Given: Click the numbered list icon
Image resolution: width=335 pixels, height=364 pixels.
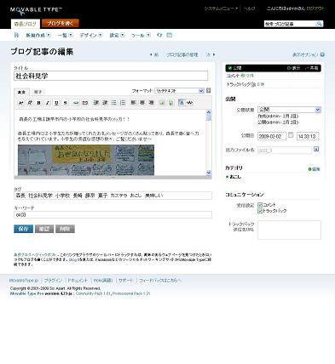Looking at the screenshot, I should [123, 103].
